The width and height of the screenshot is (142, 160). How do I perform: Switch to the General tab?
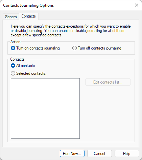[x=11, y=17]
